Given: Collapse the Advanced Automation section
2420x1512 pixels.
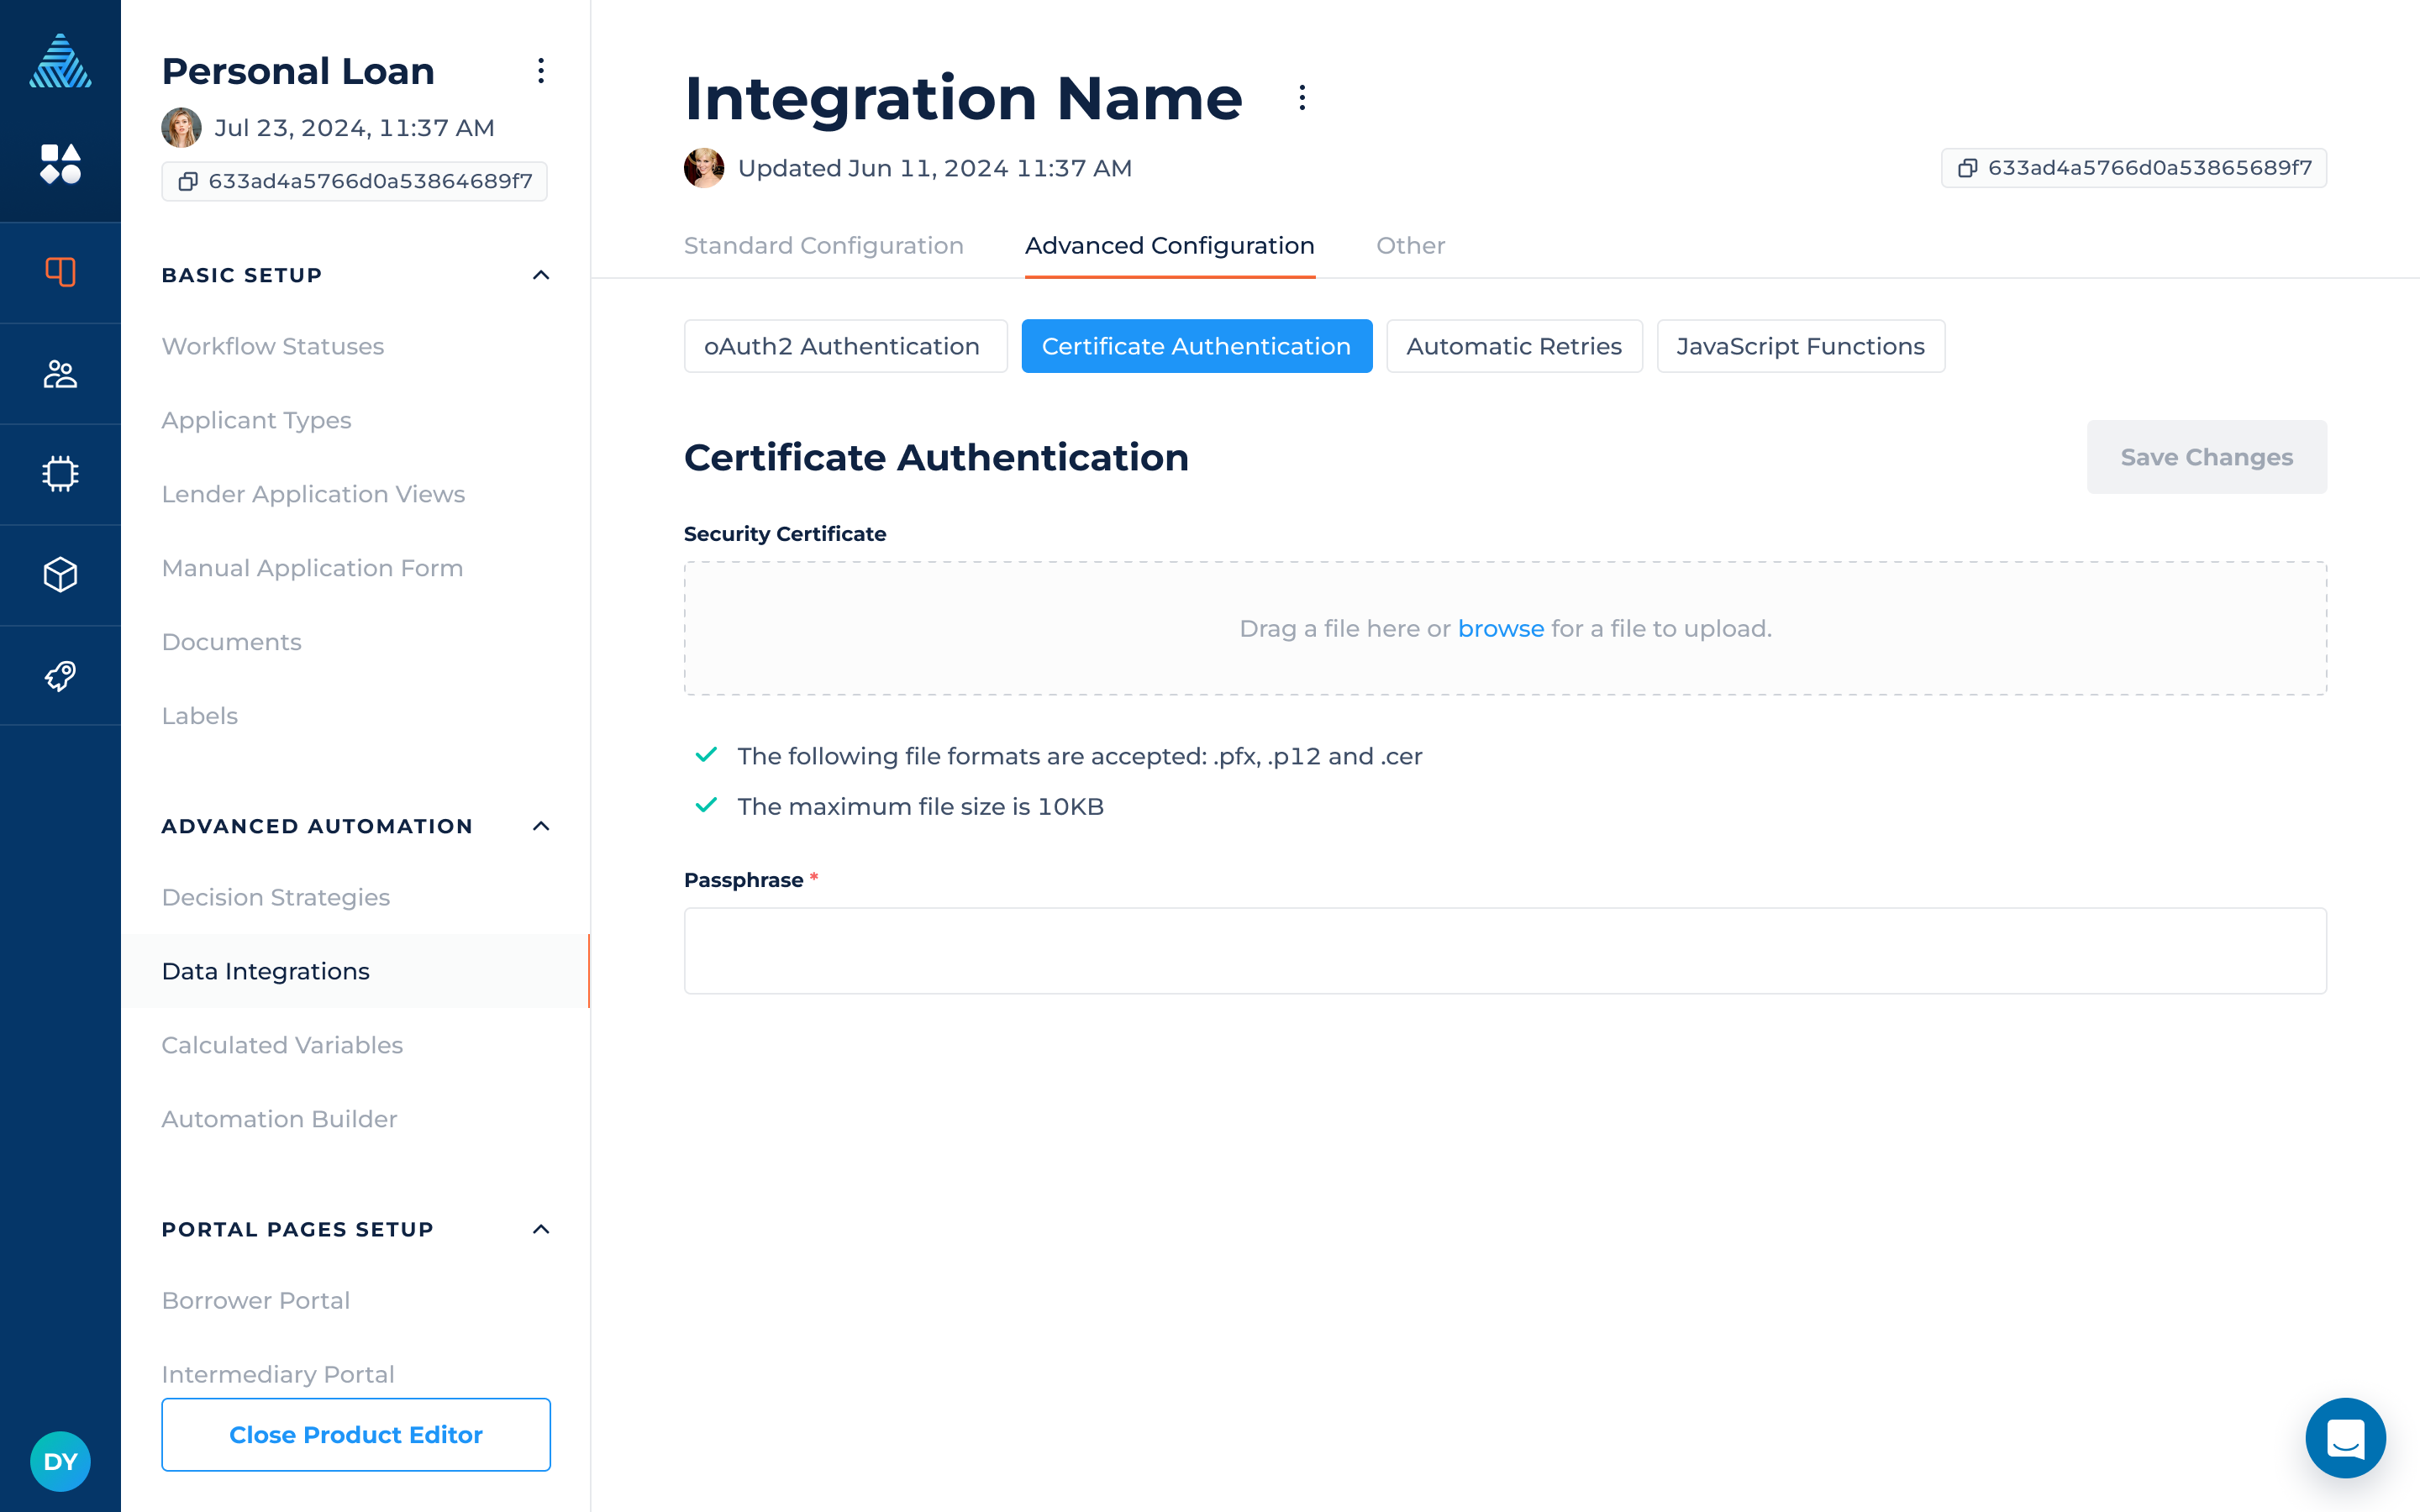Looking at the screenshot, I should click(x=540, y=826).
